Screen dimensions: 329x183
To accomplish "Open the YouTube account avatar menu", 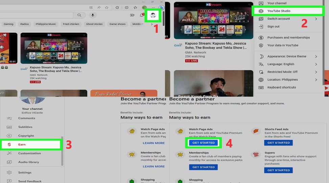I will 153,15.
